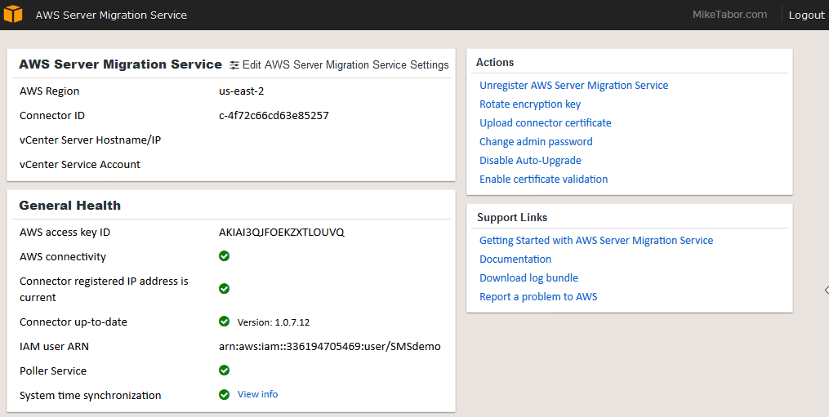
Task: Click Download log bundle
Action: [528, 278]
